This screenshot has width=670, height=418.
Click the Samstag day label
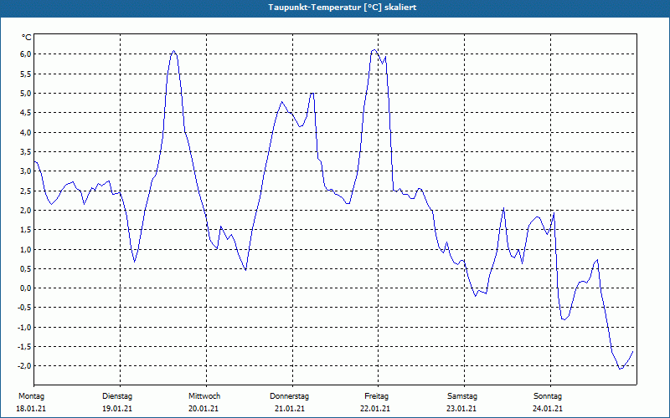[x=462, y=396]
